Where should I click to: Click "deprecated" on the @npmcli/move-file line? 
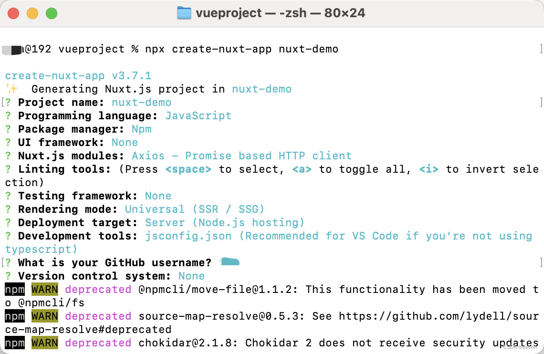pyautogui.click(x=98, y=290)
